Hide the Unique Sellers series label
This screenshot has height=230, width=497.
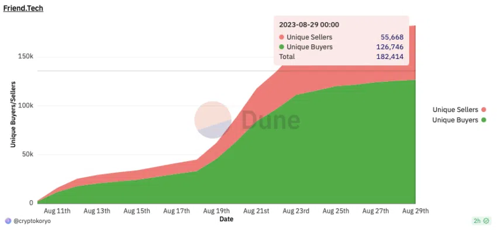(x=455, y=110)
